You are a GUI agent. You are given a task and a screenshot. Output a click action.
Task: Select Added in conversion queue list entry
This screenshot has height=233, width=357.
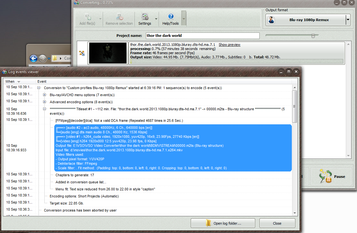coord(81,182)
